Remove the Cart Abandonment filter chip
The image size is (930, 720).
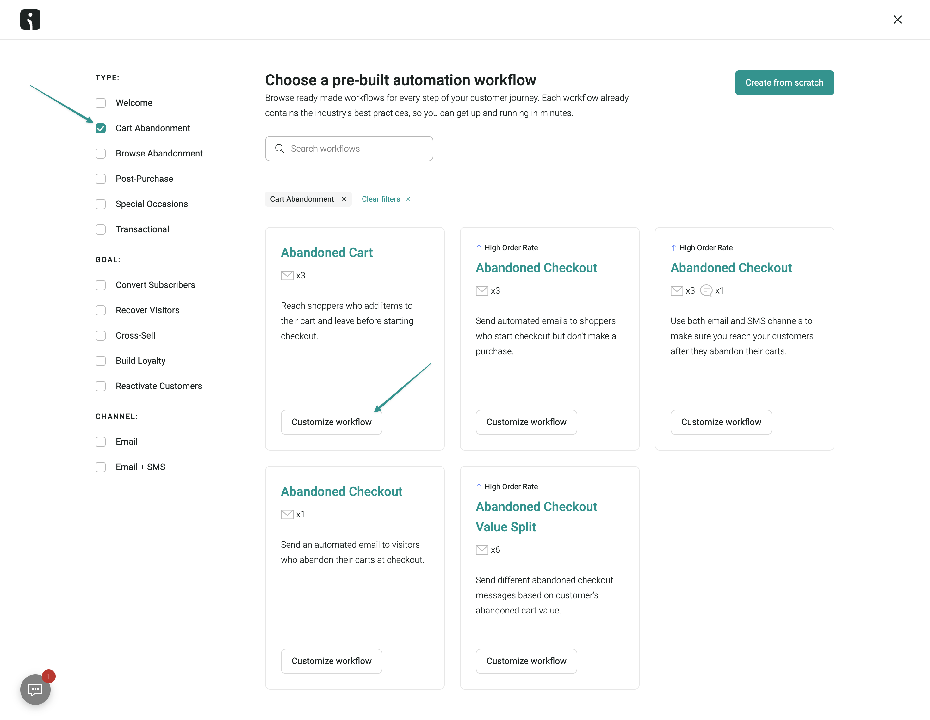tap(344, 199)
